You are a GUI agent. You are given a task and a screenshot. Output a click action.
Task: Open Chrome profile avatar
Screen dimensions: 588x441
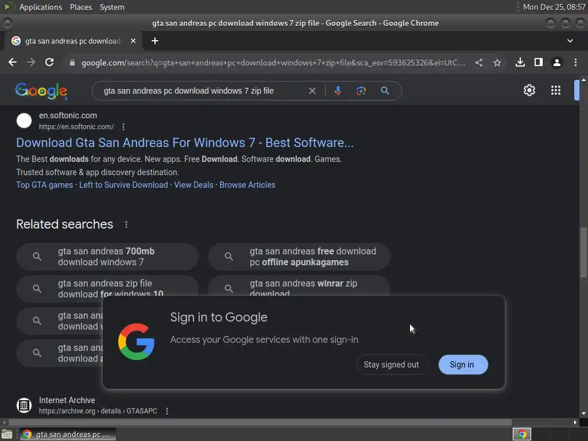coord(557,63)
